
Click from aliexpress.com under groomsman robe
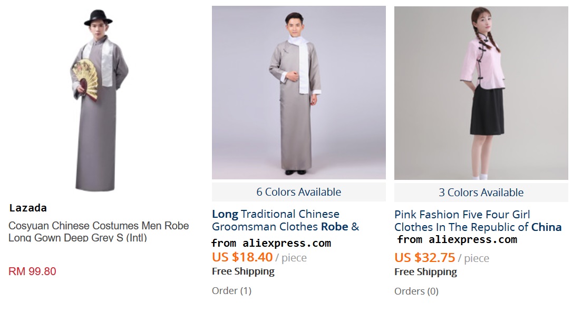[271, 244]
